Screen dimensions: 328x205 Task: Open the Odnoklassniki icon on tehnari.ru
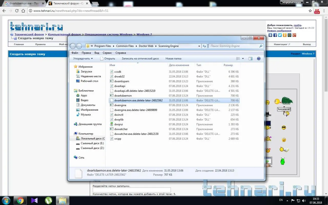coord(285,35)
